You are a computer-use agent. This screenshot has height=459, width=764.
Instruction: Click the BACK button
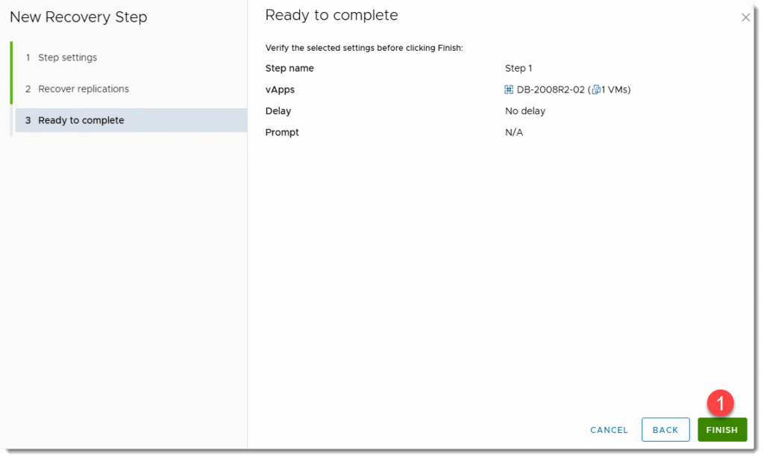point(665,430)
